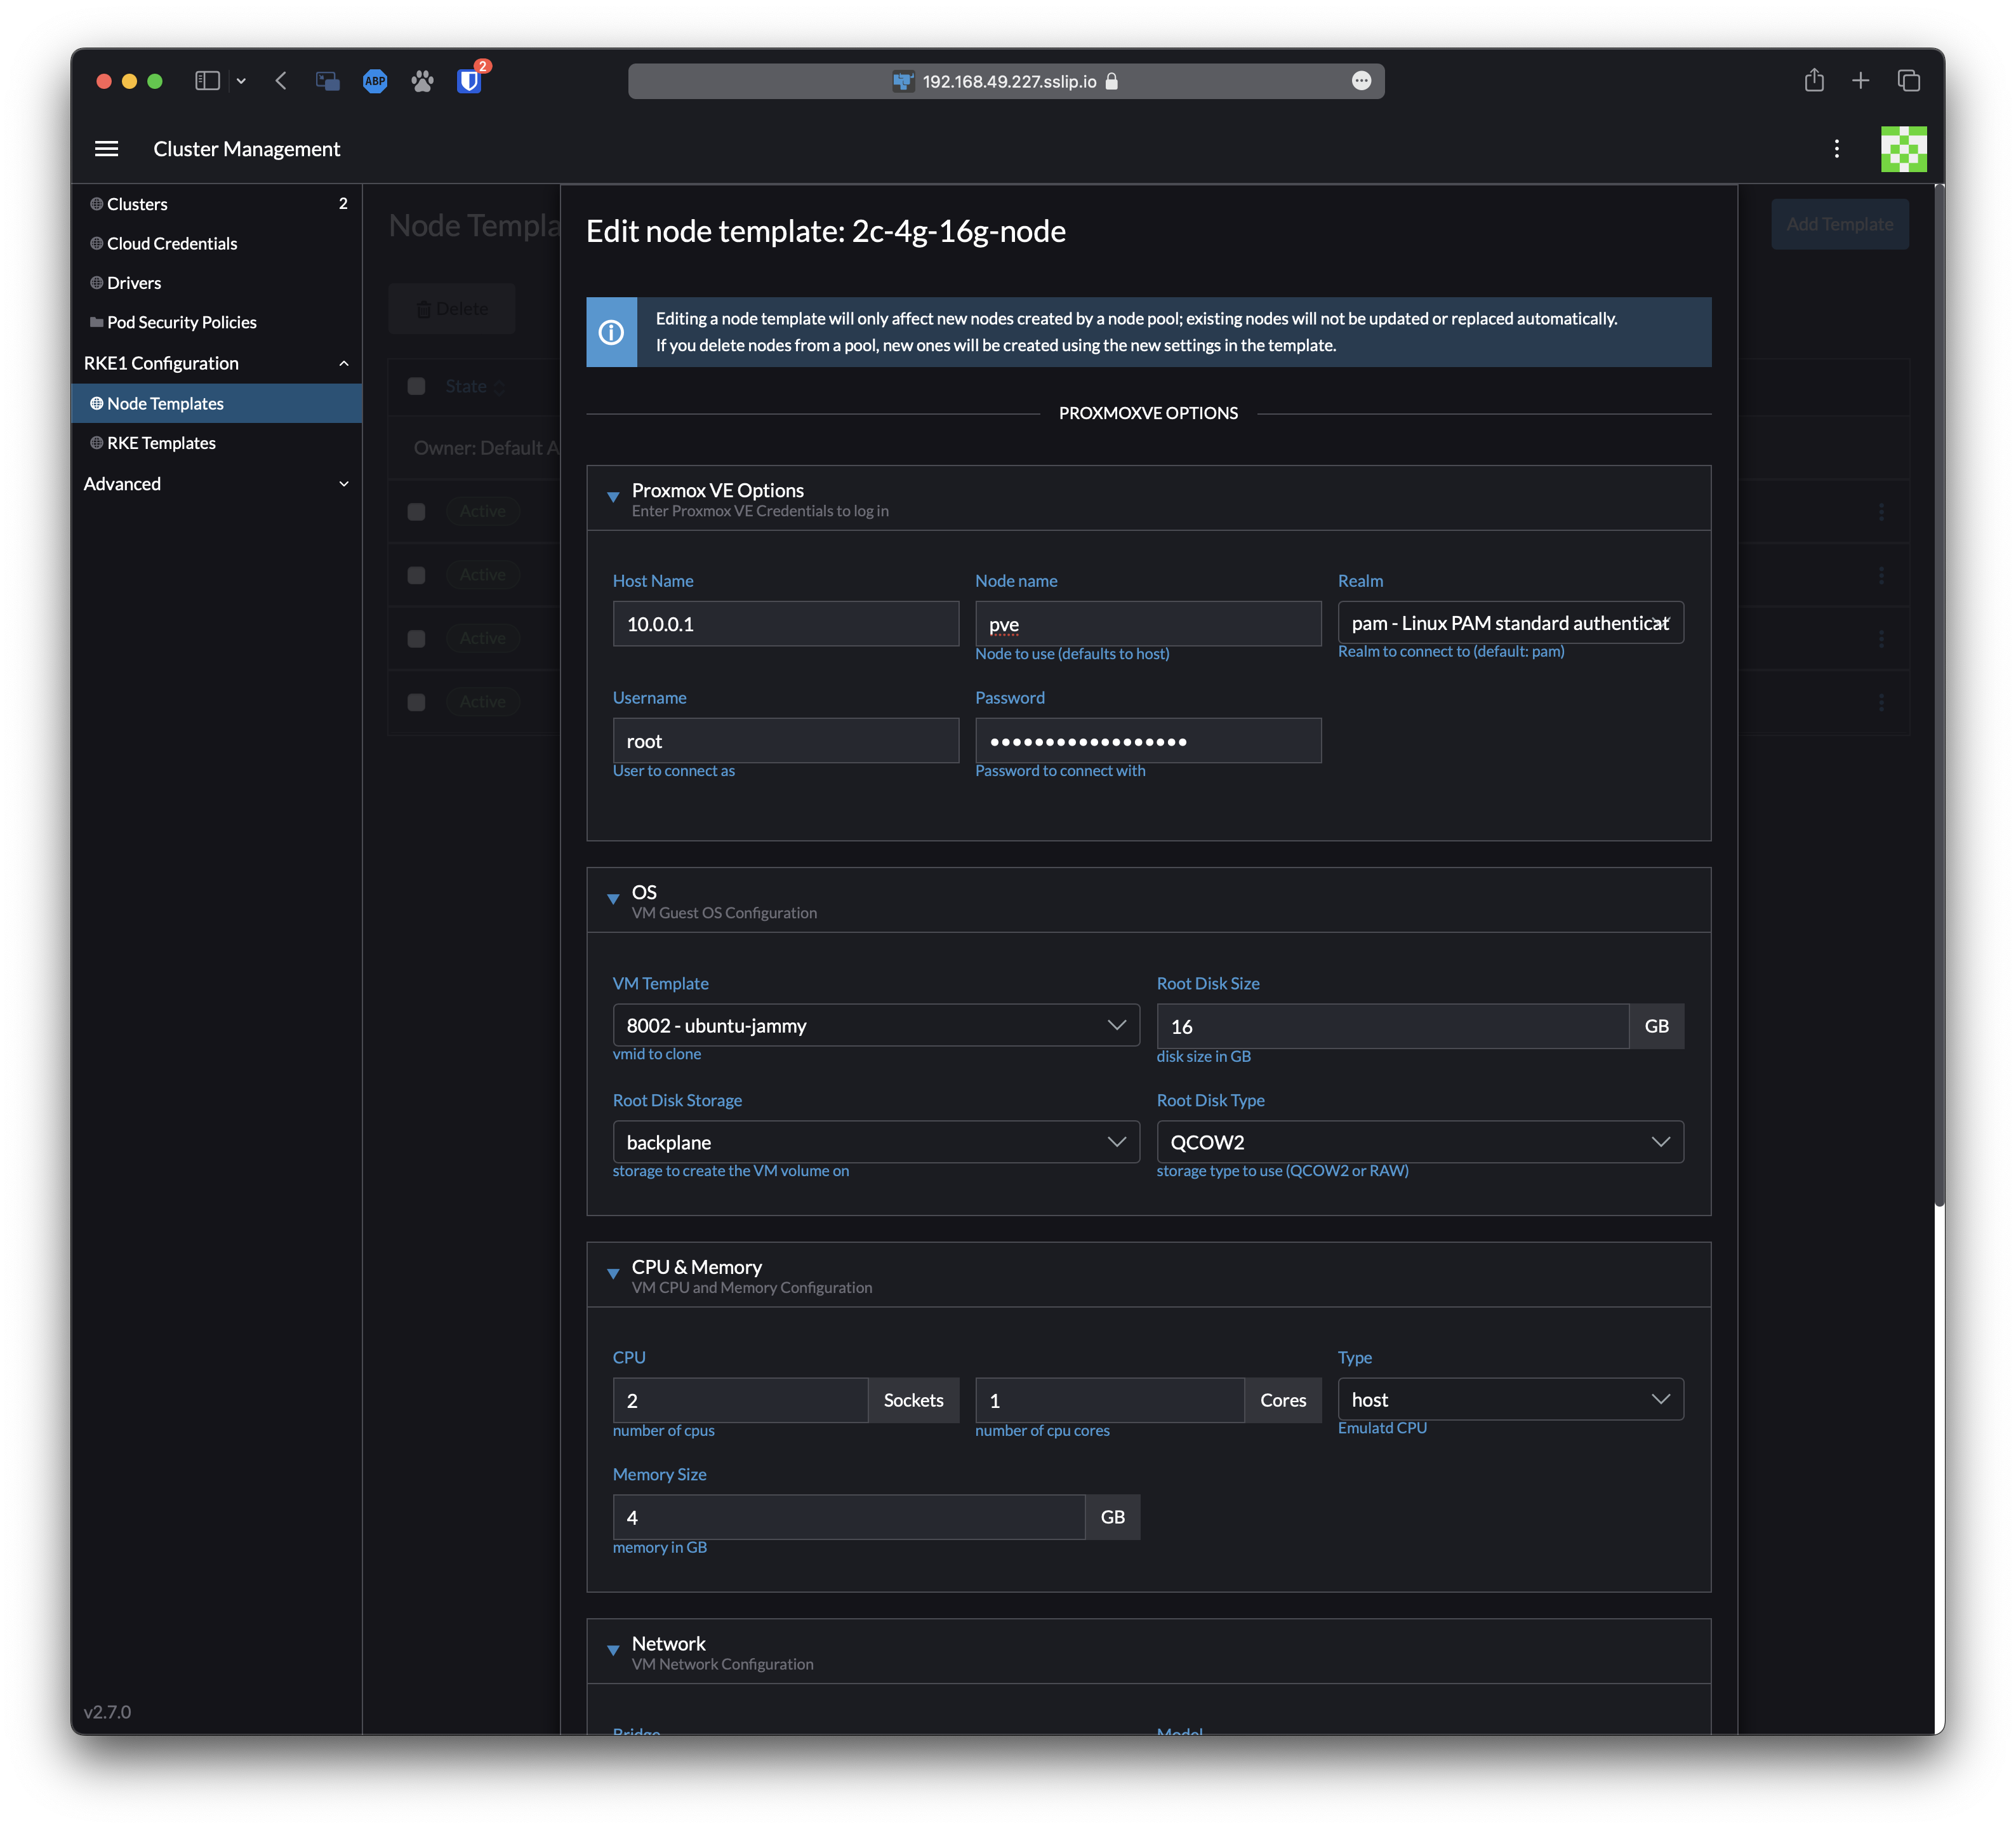The width and height of the screenshot is (2016, 1829).
Task: Open the hamburger navigation menu
Action: tap(106, 148)
